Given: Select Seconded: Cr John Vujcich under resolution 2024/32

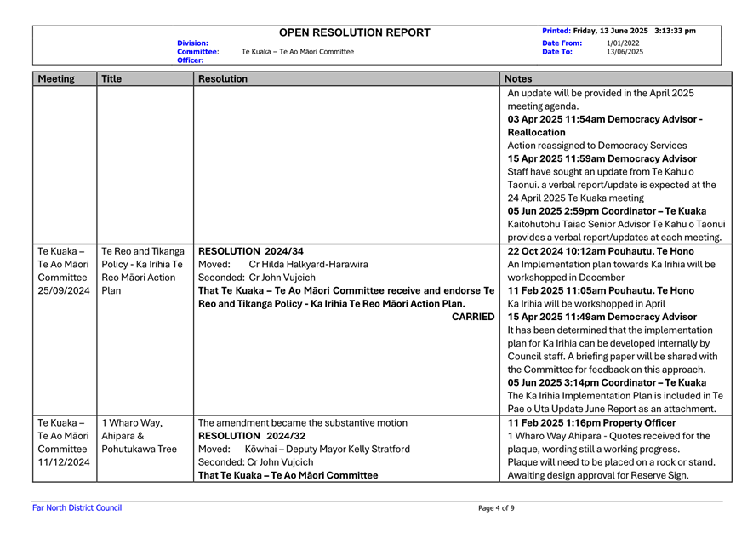Looking at the screenshot, I should coord(255,462).
